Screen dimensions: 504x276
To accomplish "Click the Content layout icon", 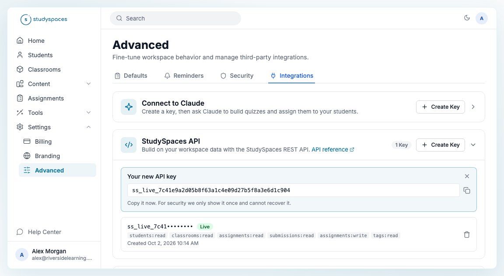I will pos(20,84).
